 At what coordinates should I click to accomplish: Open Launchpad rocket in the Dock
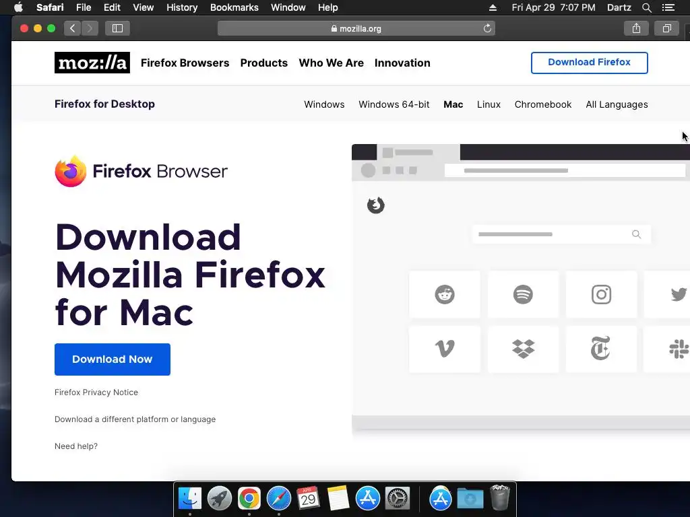(x=220, y=498)
